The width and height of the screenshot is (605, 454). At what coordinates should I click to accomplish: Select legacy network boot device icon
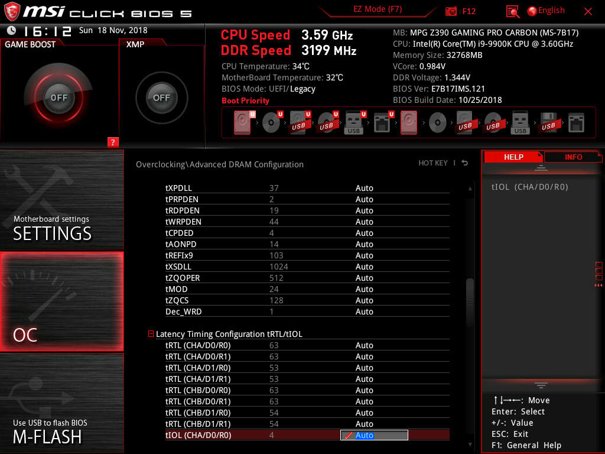(x=576, y=123)
